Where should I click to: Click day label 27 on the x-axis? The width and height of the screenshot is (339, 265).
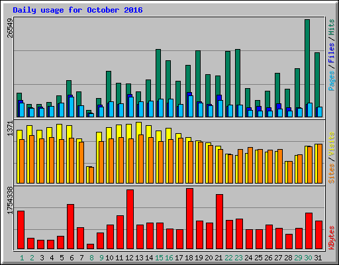(x=278, y=258)
